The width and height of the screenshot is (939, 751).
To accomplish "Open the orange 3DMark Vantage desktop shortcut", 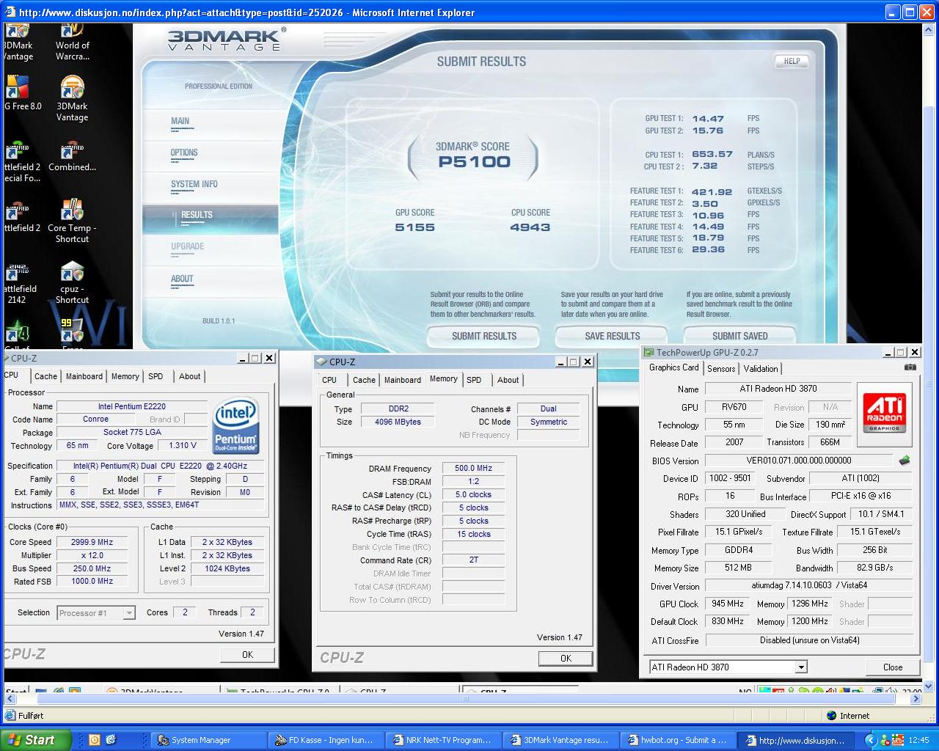I will point(72,99).
